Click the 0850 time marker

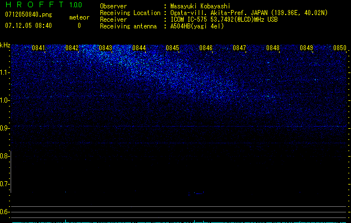tap(340, 48)
